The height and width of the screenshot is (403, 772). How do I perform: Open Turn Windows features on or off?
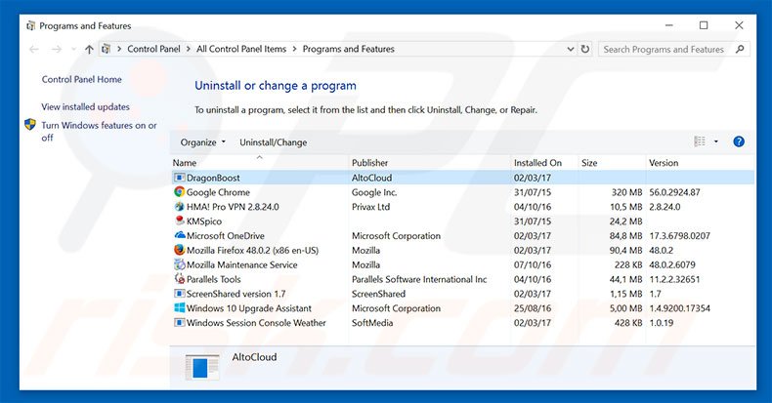pyautogui.click(x=99, y=131)
